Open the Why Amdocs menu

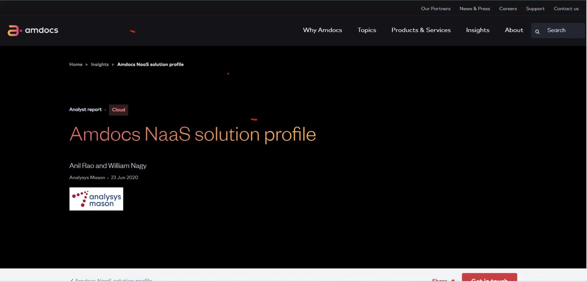click(x=322, y=30)
